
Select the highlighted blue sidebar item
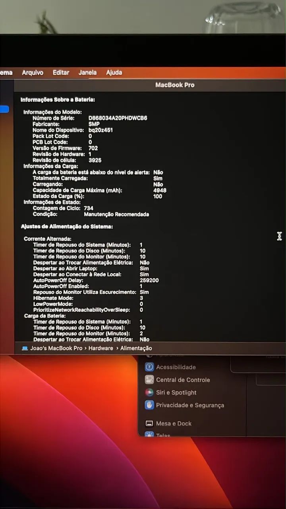[4, 109]
